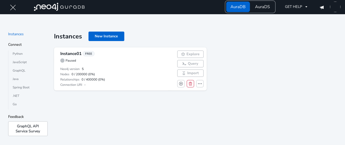Resume Instance01 with the play icon
Screen dimensions: 345x145
tap(181, 84)
